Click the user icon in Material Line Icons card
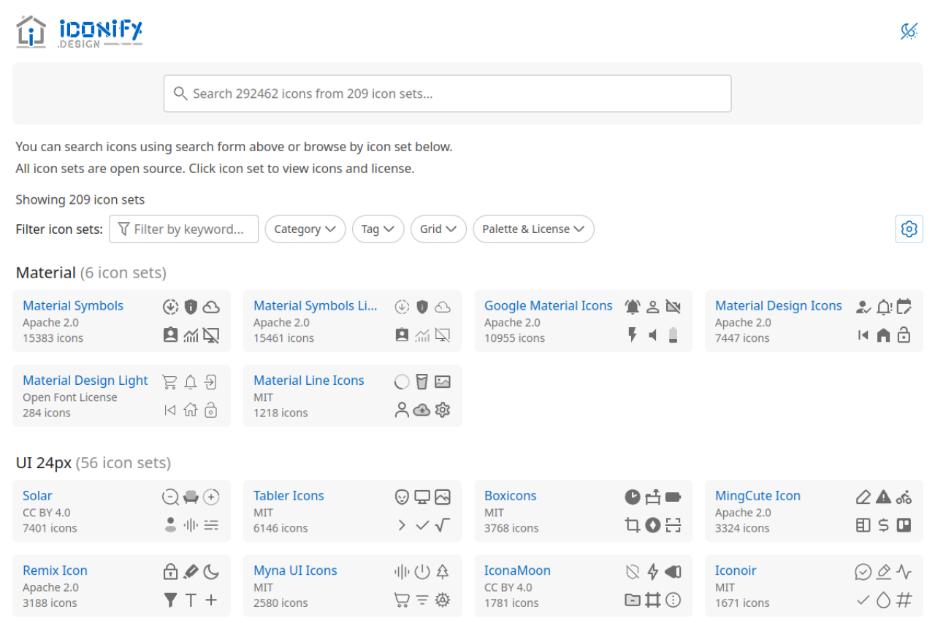 pos(401,409)
